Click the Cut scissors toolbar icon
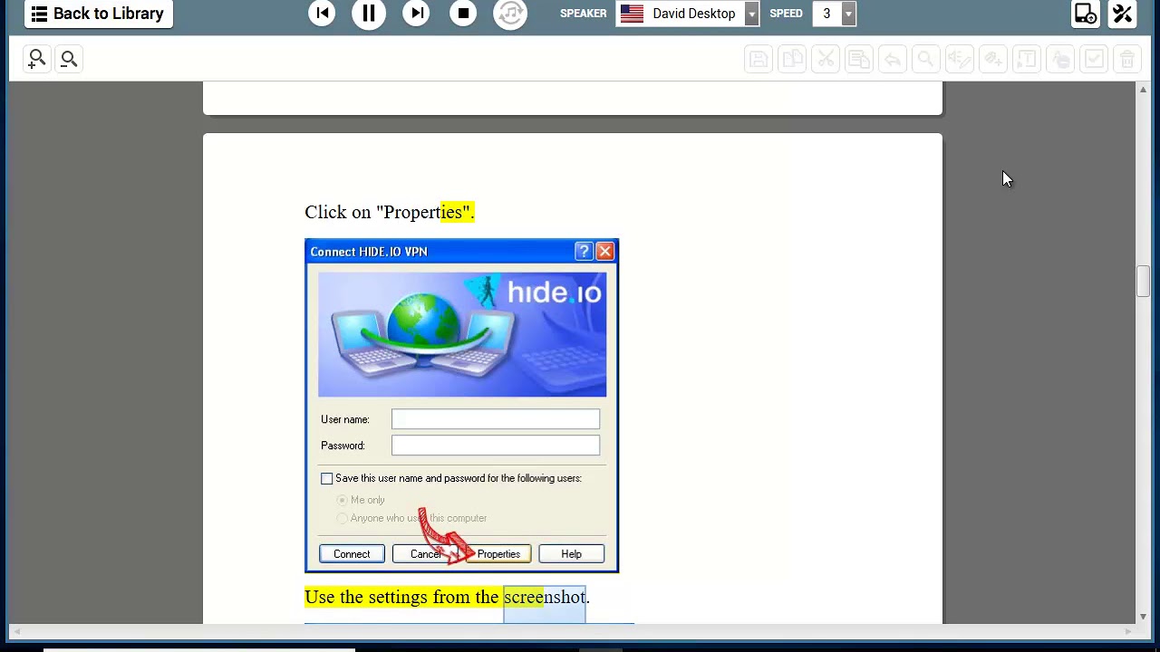1160x652 pixels. pyautogui.click(x=826, y=60)
